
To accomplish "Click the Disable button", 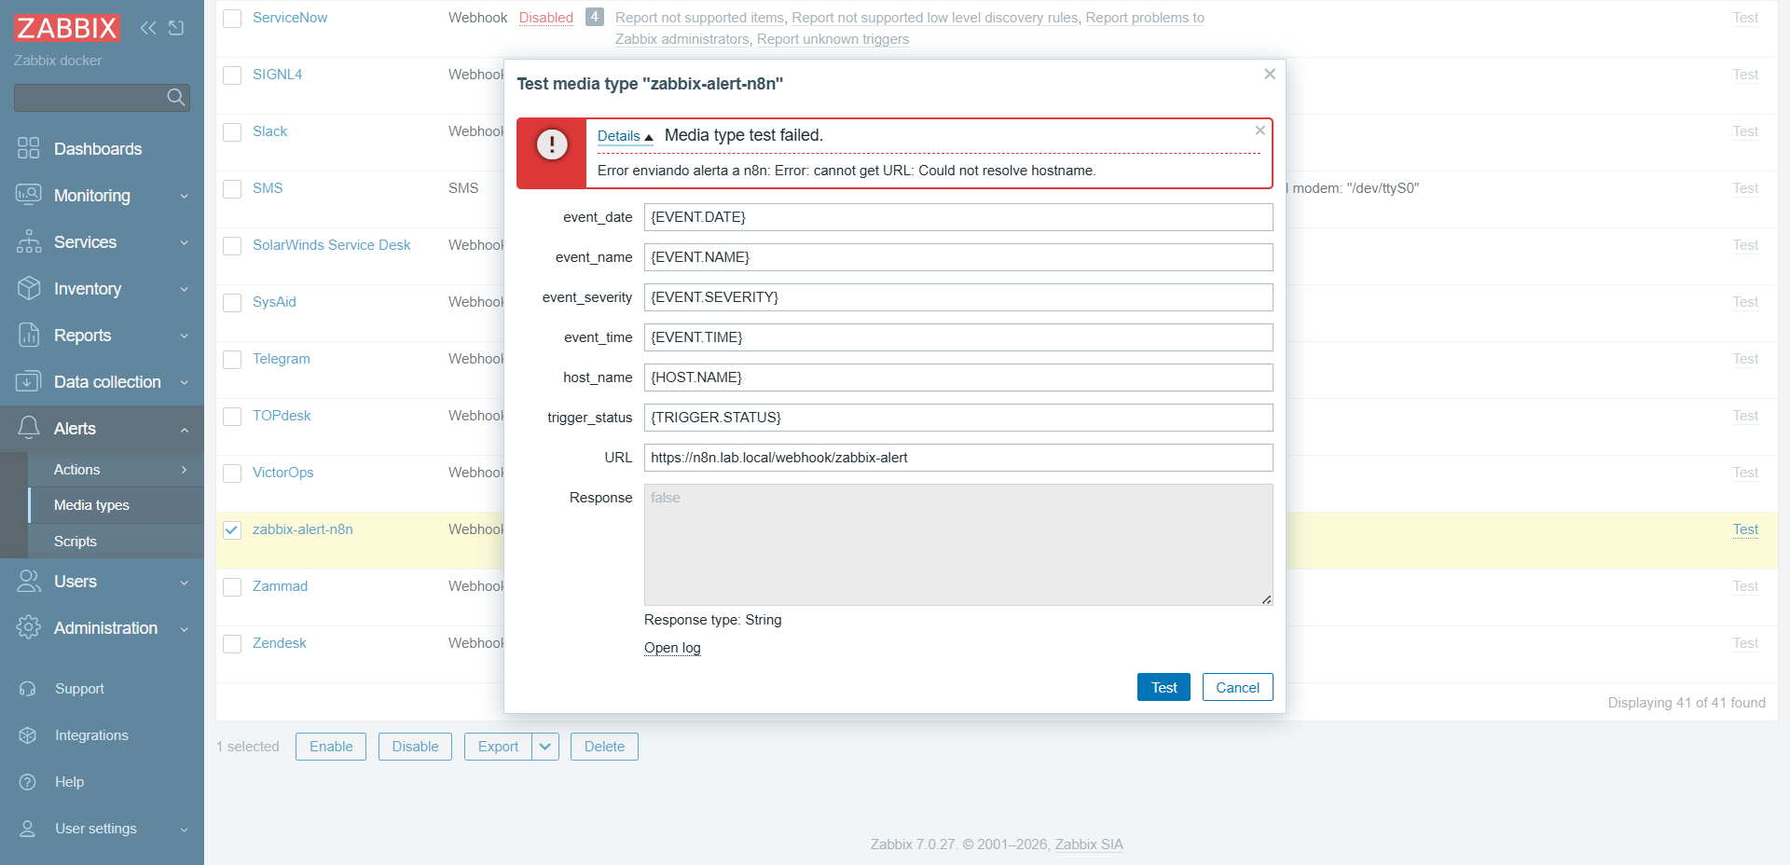I will coord(415,747).
